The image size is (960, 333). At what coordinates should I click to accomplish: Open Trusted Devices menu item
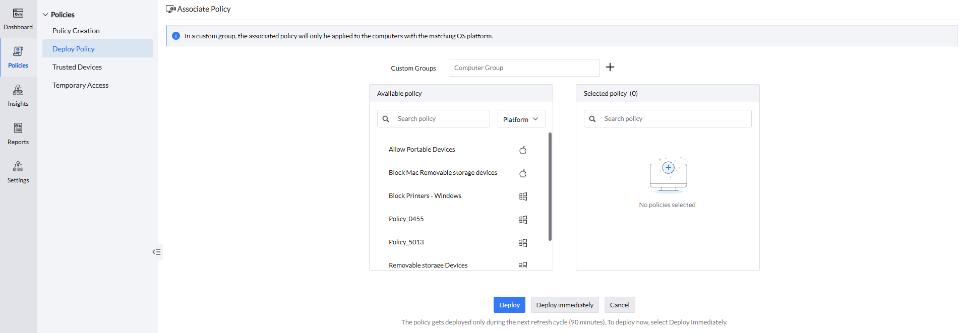[x=77, y=67]
